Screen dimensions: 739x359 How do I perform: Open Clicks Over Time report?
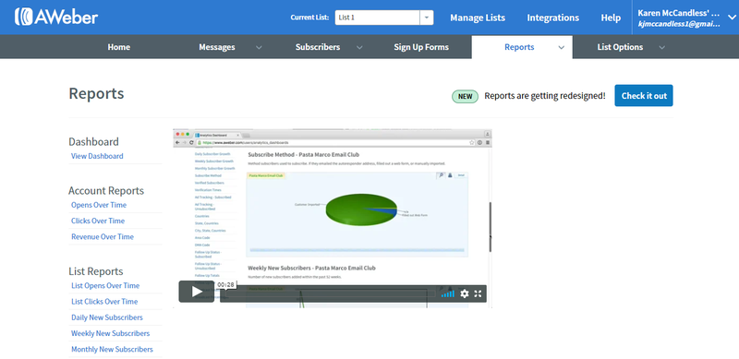(x=98, y=221)
